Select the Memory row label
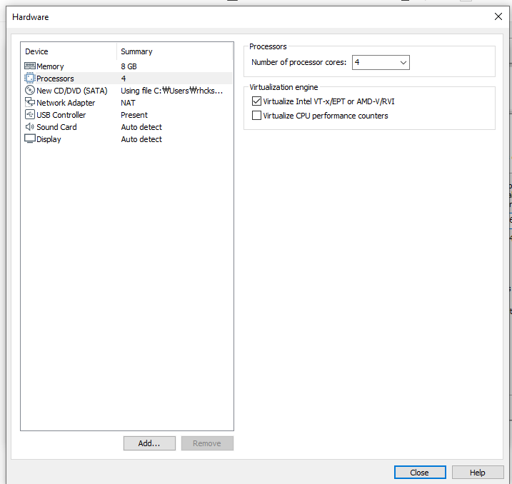The image size is (512, 484). coord(50,66)
